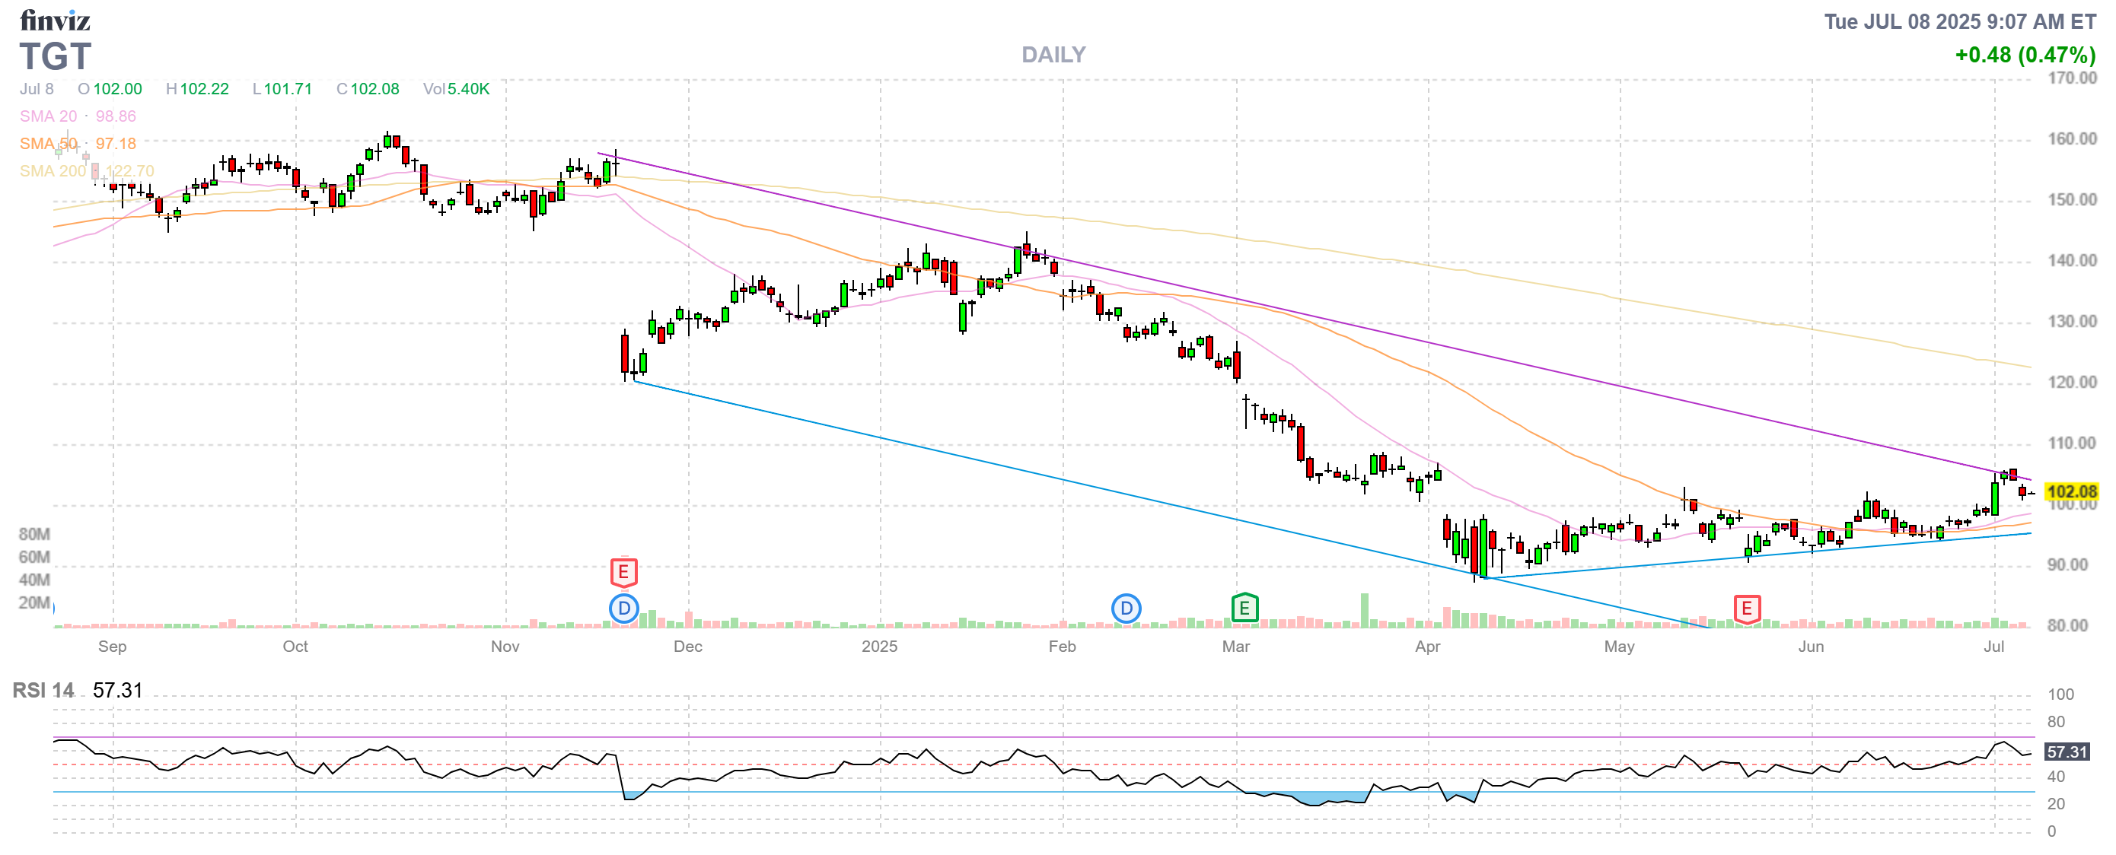Select the 2025 label on the time axis
Image resolution: width=2116 pixels, height=855 pixels.
coord(879,647)
